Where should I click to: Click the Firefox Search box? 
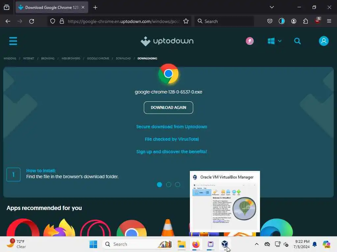[224, 21]
